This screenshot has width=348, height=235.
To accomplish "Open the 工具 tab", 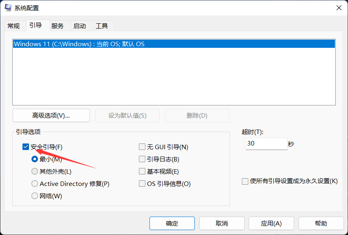I will 102,26.
